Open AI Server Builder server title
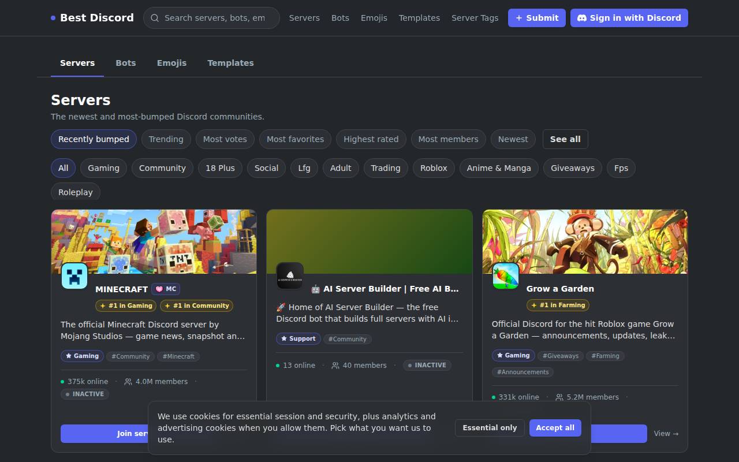739x462 pixels. [385, 289]
